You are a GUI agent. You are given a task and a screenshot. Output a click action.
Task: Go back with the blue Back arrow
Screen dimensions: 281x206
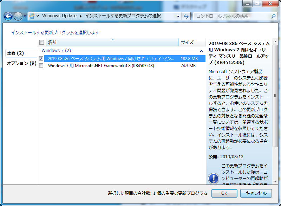(8, 17)
